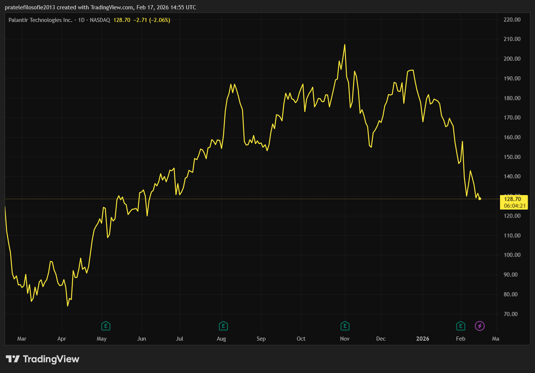Click the 100.00 price scale label
Image resolution: width=535 pixels, height=373 pixels.
pos(512,255)
